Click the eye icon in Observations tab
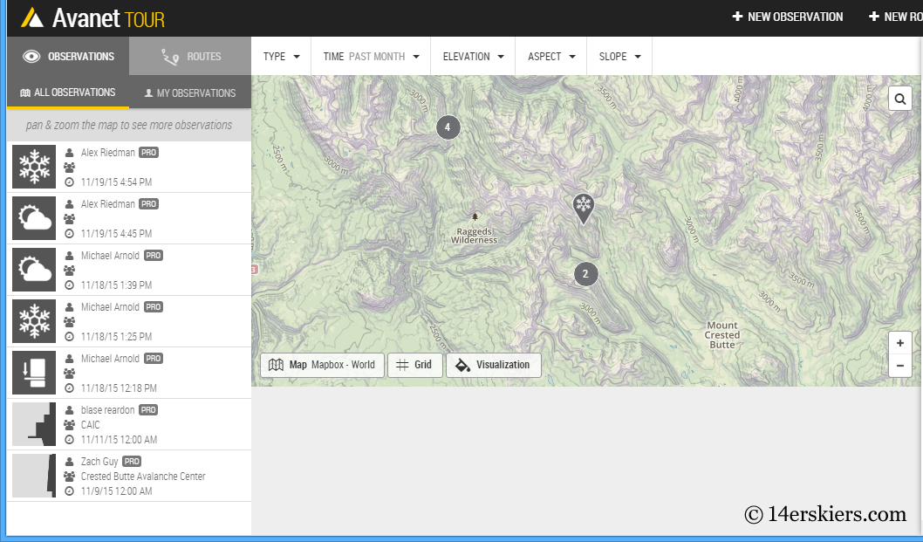 click(31, 57)
